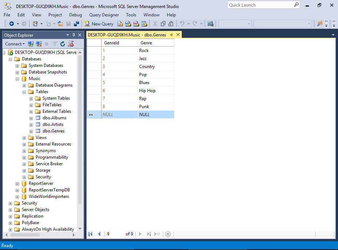This screenshot has height=250, width=338.
Task: Open the Query Designer menu
Action: pos(104,15)
